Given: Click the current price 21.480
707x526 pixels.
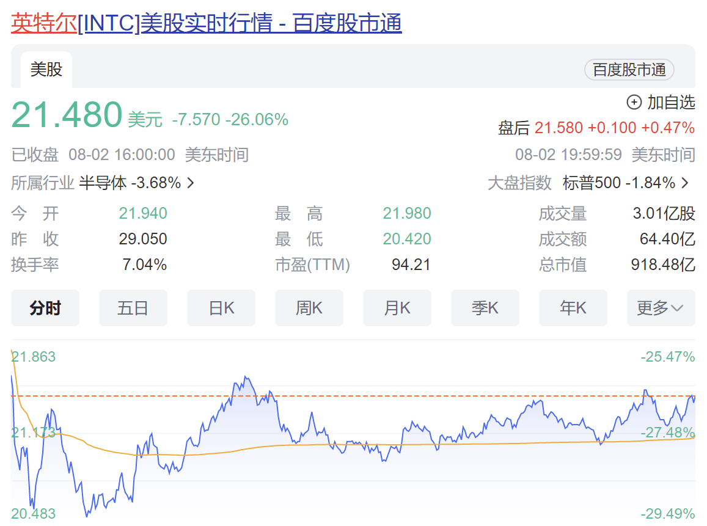Looking at the screenshot, I should tap(67, 114).
